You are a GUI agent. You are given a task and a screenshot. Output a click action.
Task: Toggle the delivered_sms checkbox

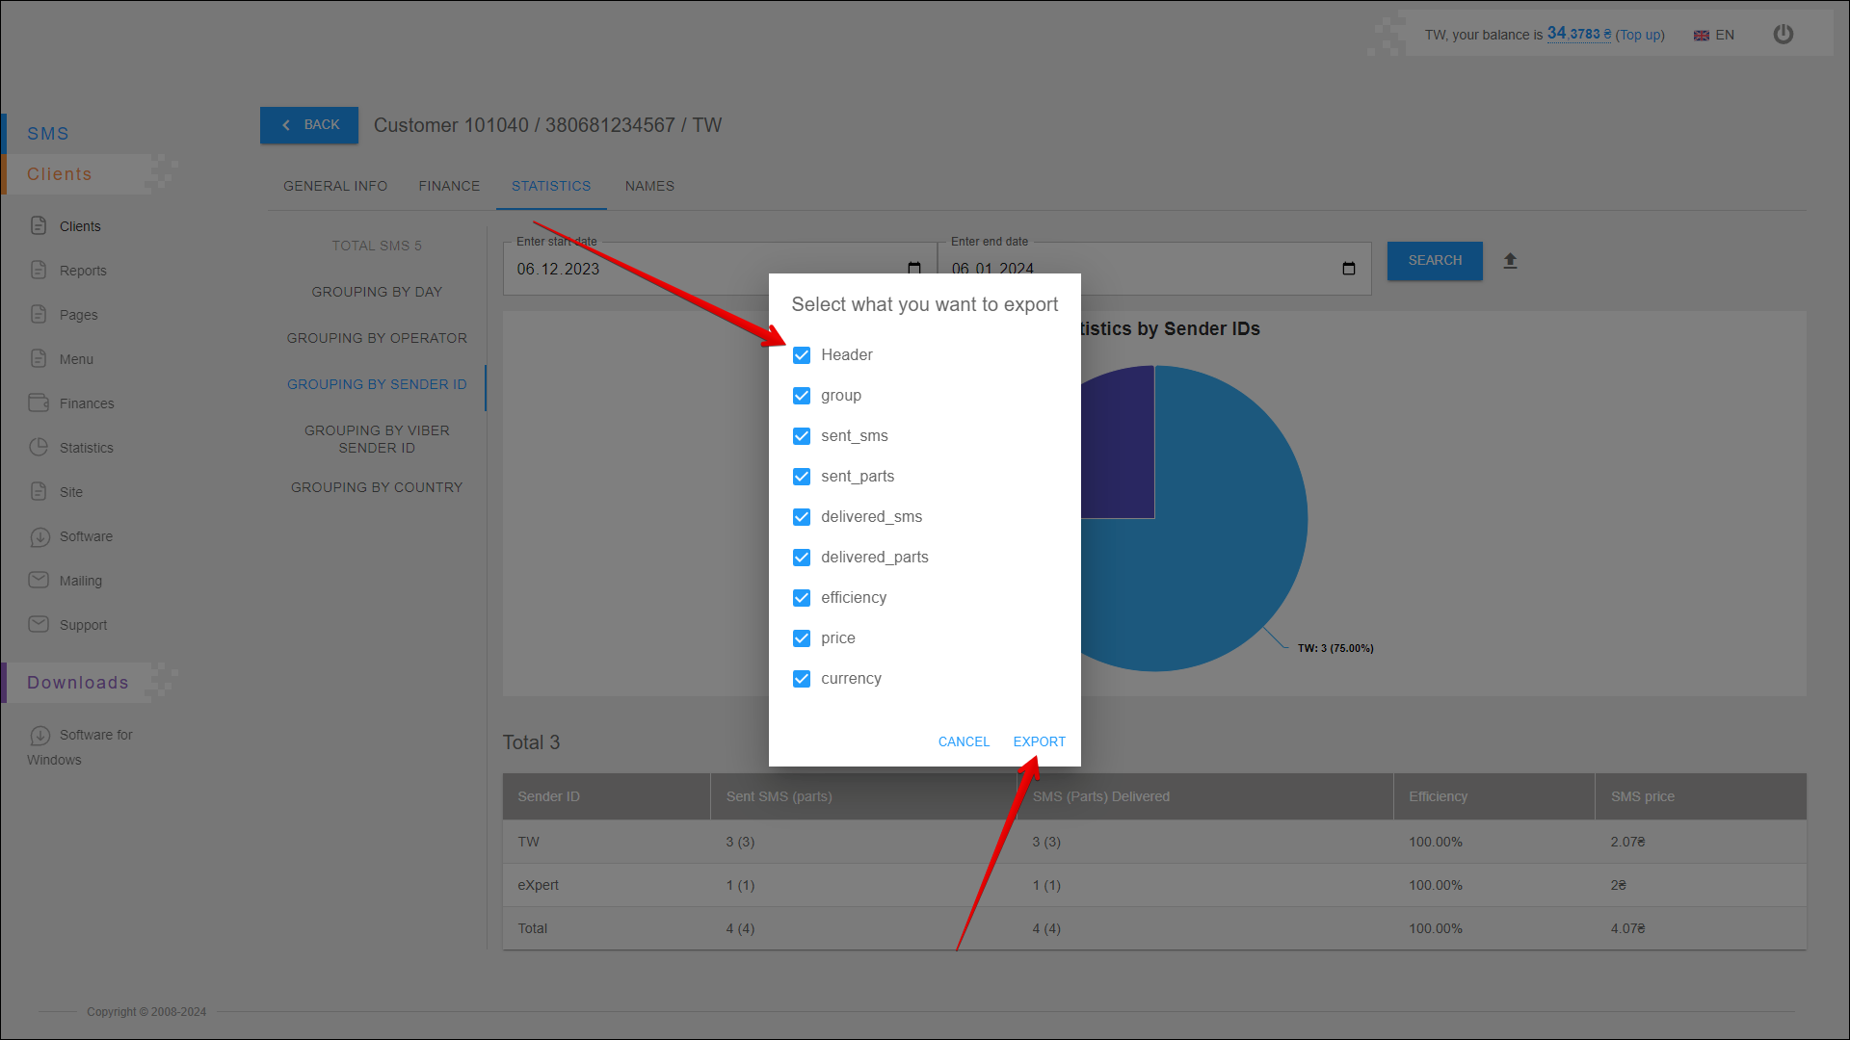tap(802, 517)
